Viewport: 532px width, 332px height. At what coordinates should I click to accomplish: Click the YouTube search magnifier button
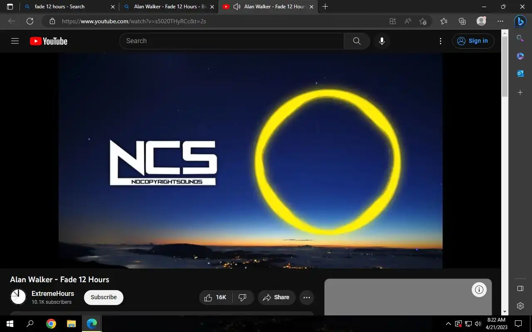point(357,41)
